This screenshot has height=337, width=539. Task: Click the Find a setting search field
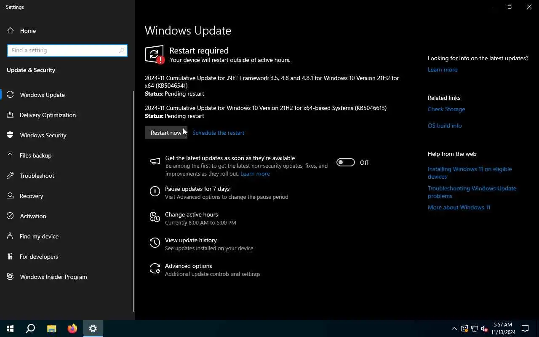(67, 50)
